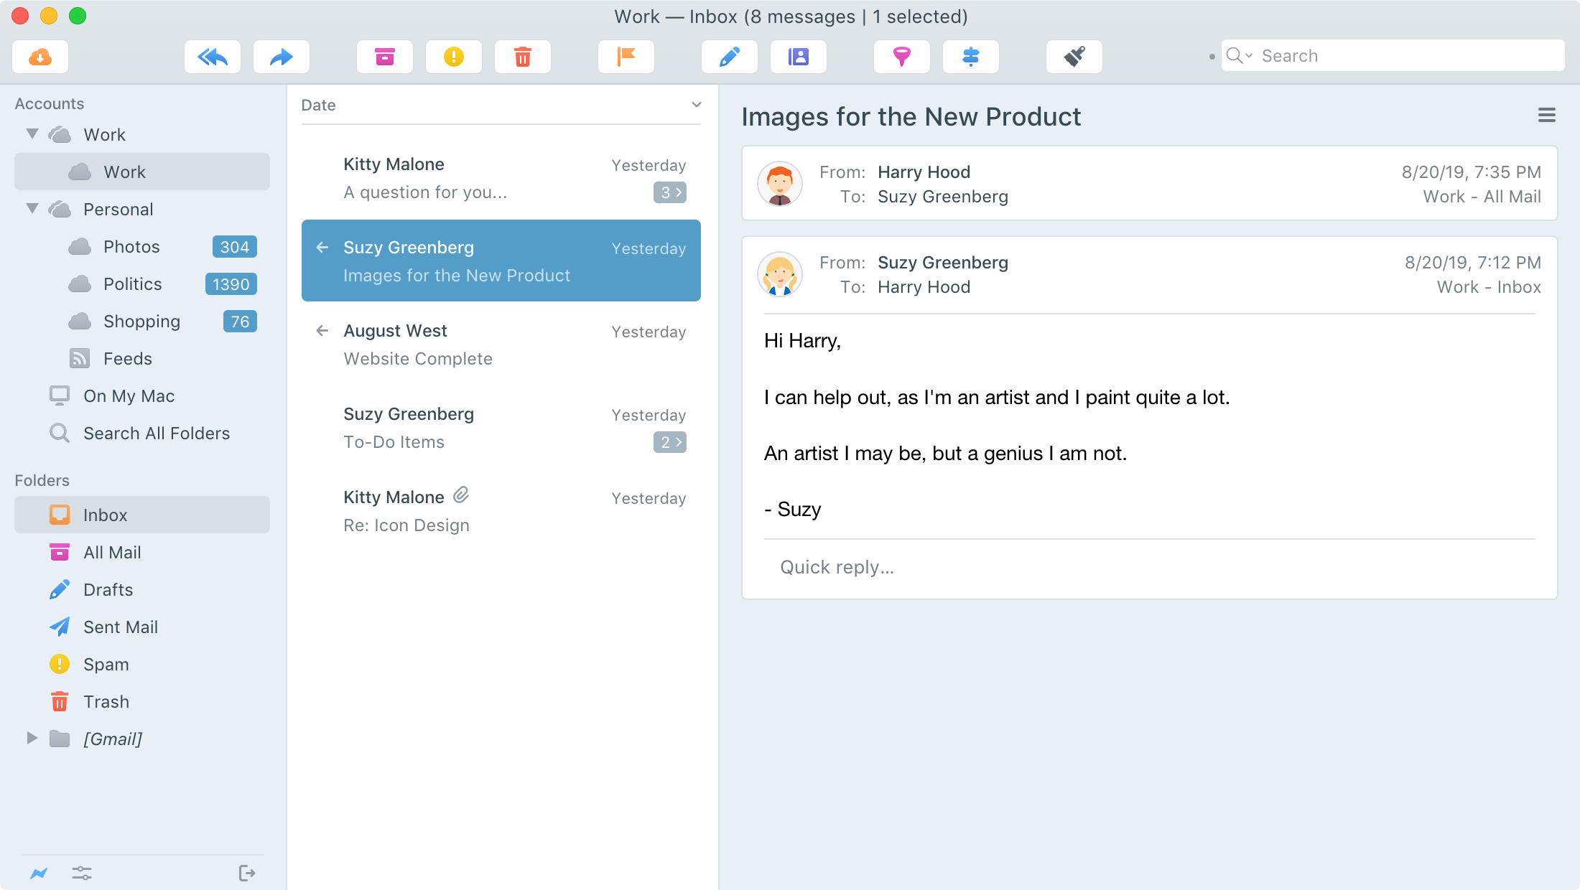Expand the [Gmail] folder
This screenshot has height=890, width=1580.
[32, 739]
